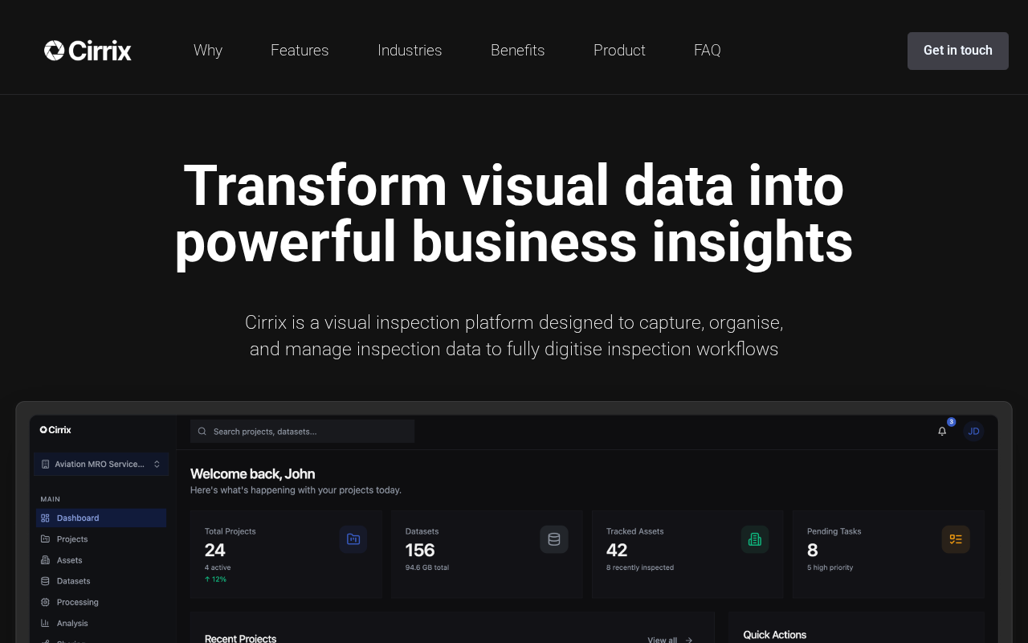
Task: Click the small Cirrix logo in the dashboard sidebar
Action: 55,430
